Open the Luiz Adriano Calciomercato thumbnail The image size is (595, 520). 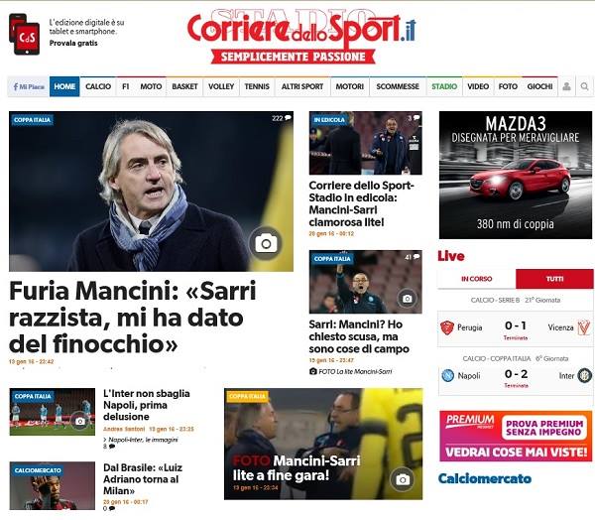coord(53,486)
